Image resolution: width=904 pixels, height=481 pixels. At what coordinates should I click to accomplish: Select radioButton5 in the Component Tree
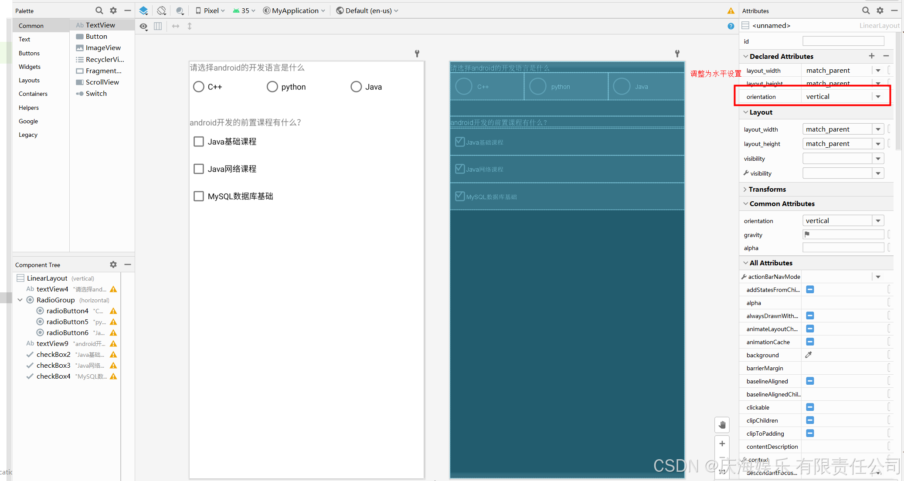tap(67, 322)
